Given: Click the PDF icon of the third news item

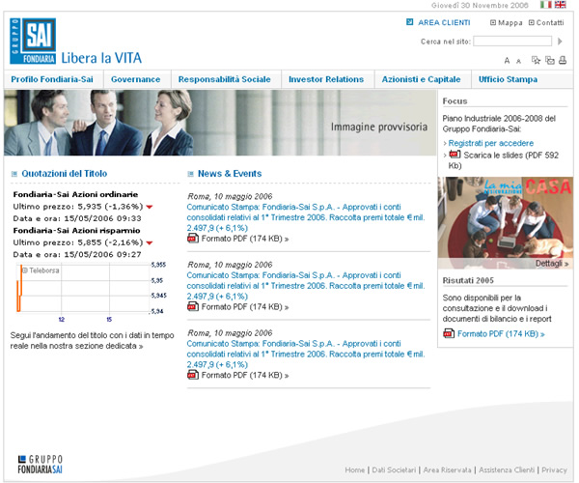Looking at the screenshot, I should pos(193,375).
